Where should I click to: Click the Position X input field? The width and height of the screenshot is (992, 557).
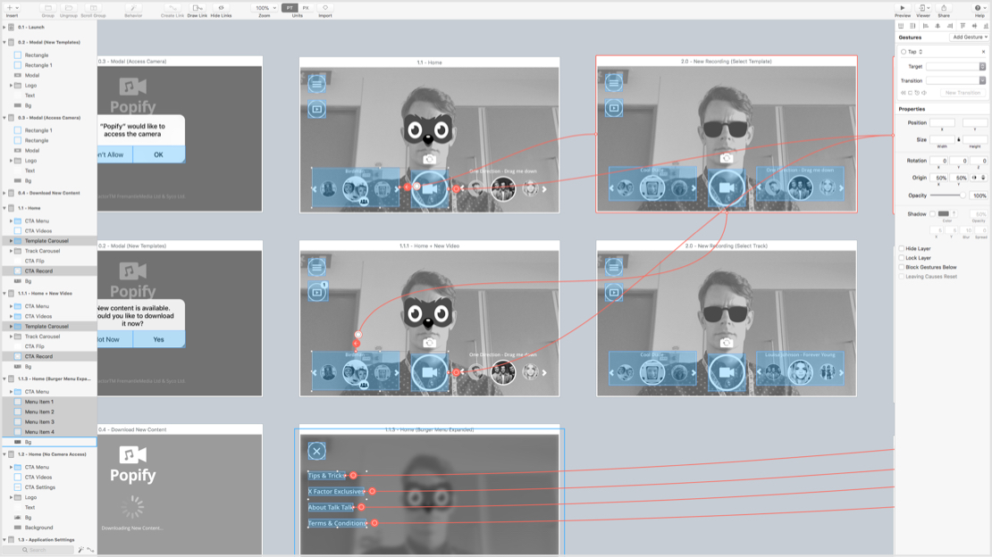[x=942, y=122]
